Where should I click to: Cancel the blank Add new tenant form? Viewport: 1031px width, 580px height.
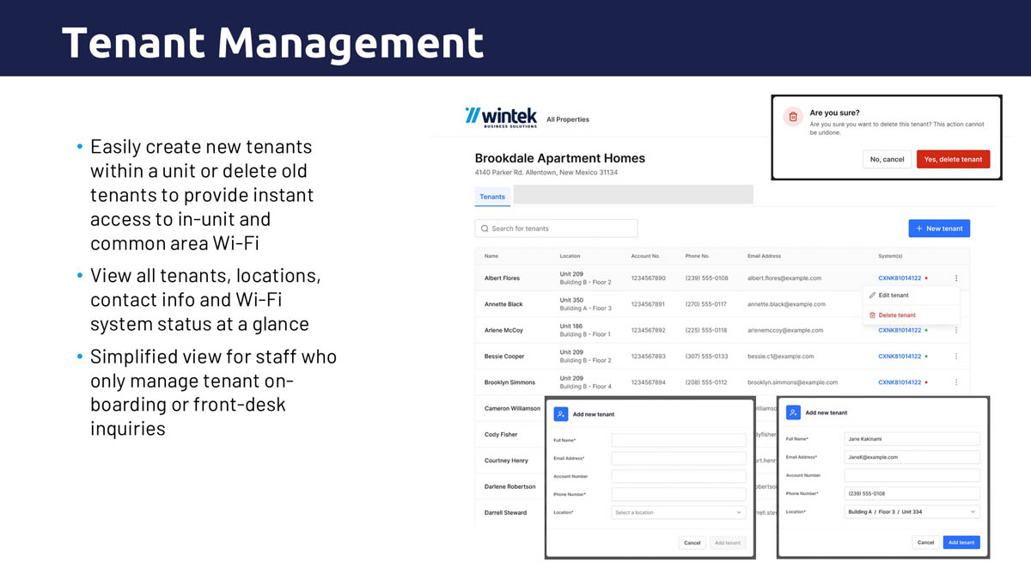pyautogui.click(x=692, y=543)
